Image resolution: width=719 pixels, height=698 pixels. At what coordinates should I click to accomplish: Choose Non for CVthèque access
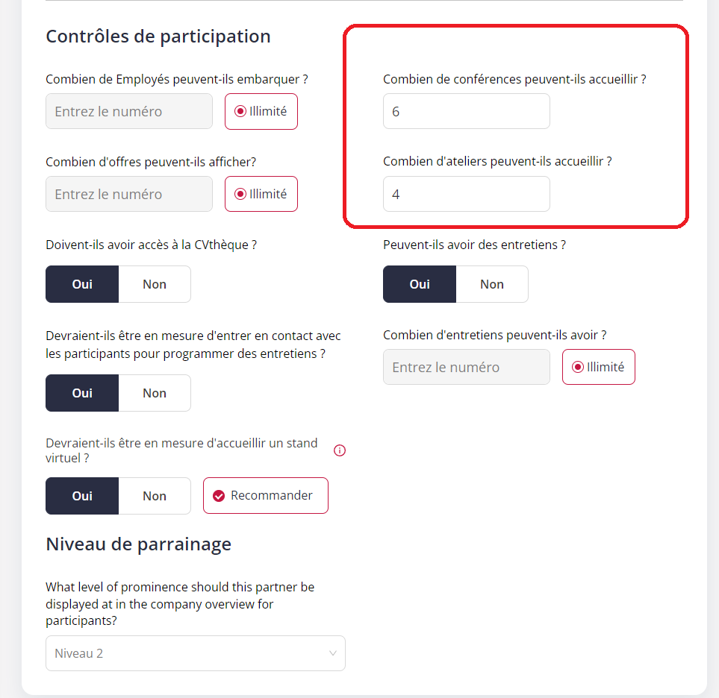click(155, 284)
